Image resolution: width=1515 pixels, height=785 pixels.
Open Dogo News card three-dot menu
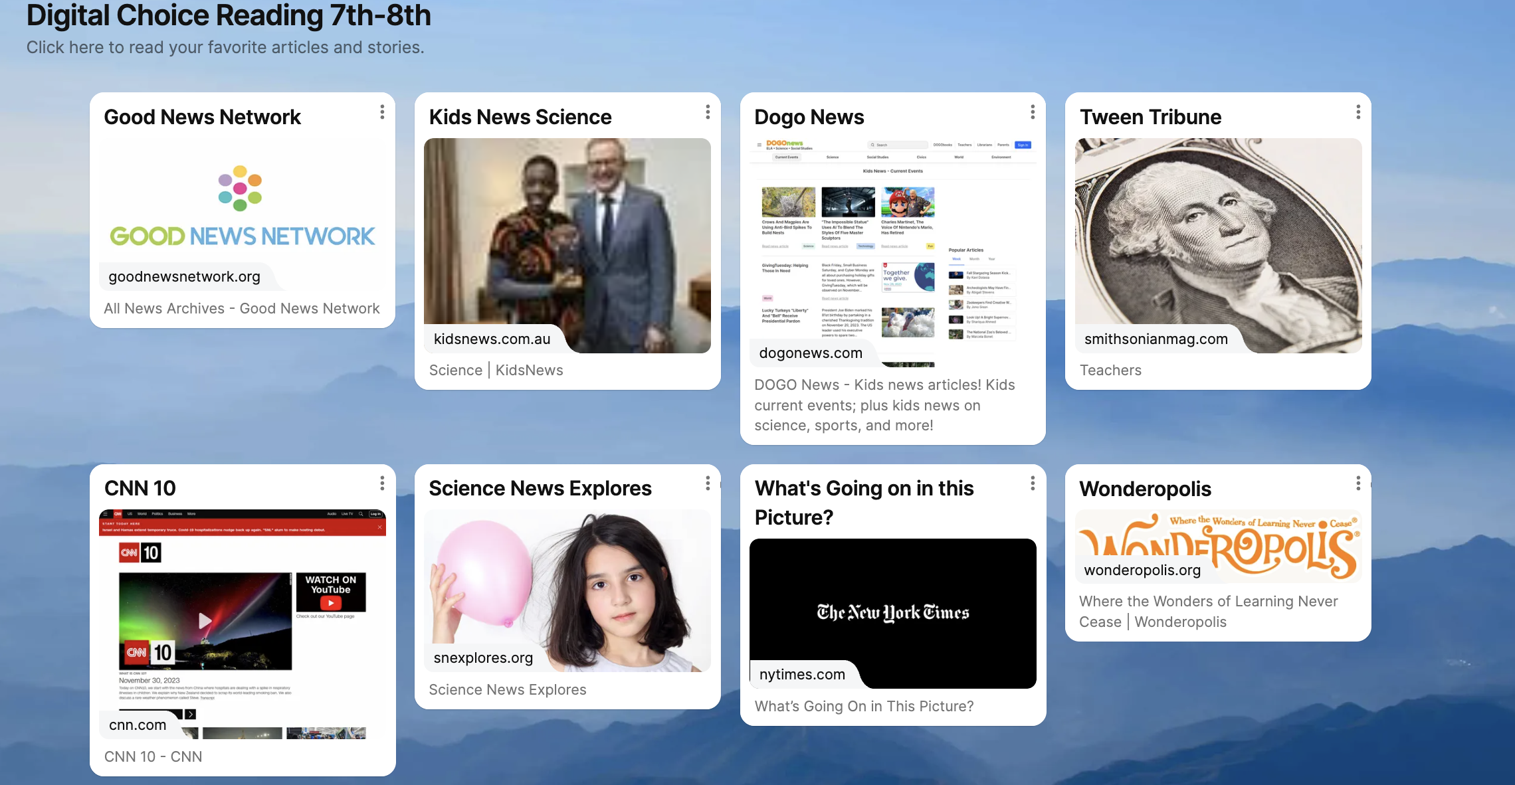(x=1033, y=112)
